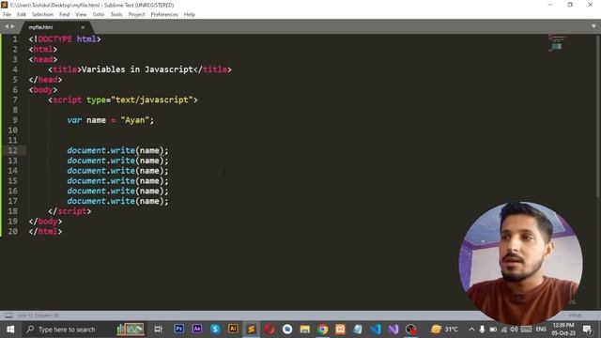Click the vertical scrollbar in editor
The height and width of the screenshot is (338, 601).
[598, 116]
